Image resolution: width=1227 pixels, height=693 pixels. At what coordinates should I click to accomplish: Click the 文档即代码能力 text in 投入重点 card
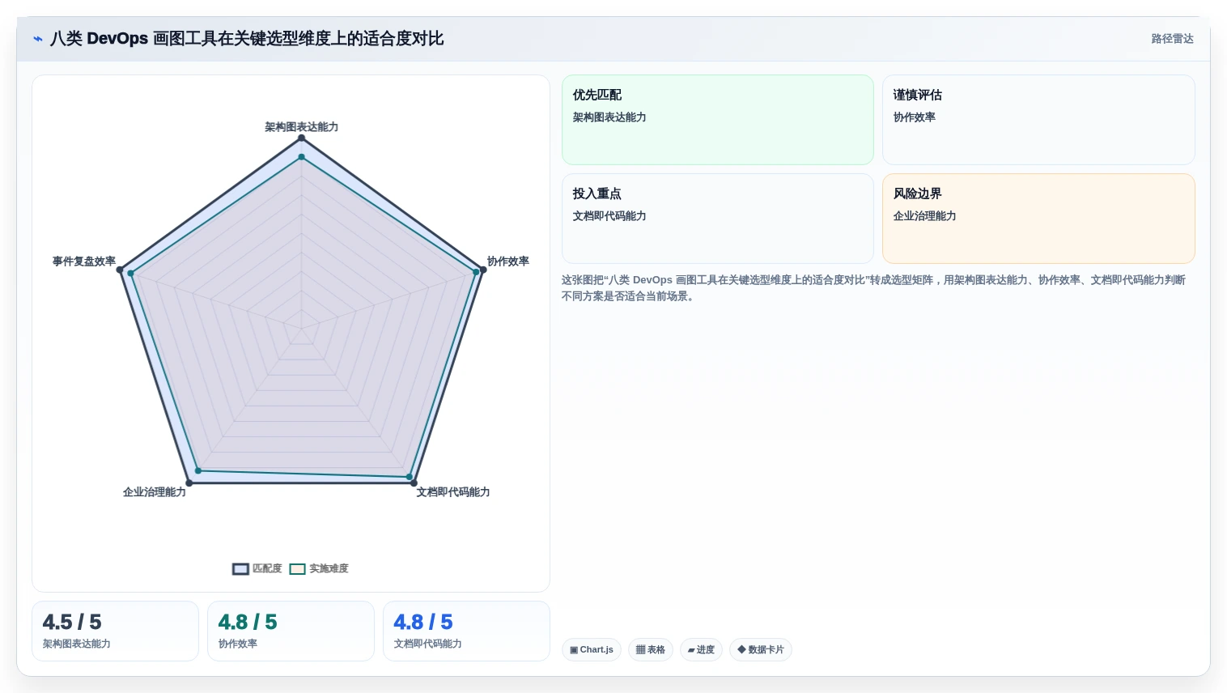(609, 216)
